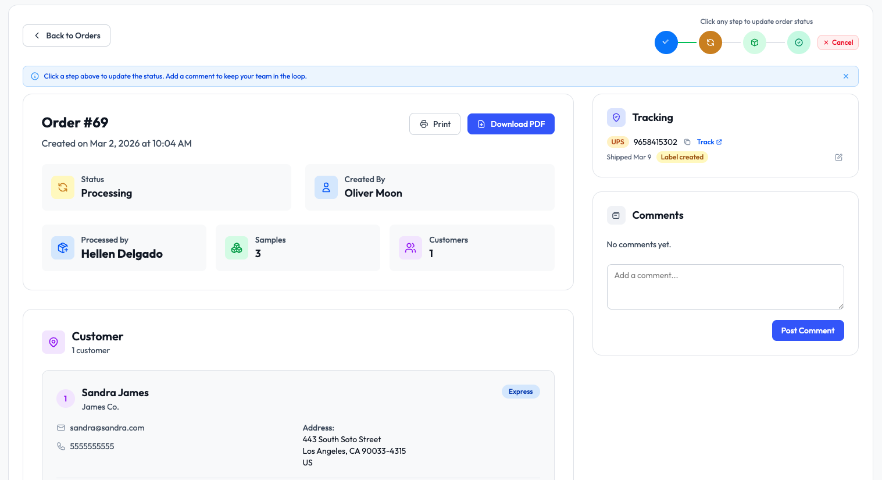This screenshot has height=480, width=882.
Task: Print the order
Action: (435, 124)
